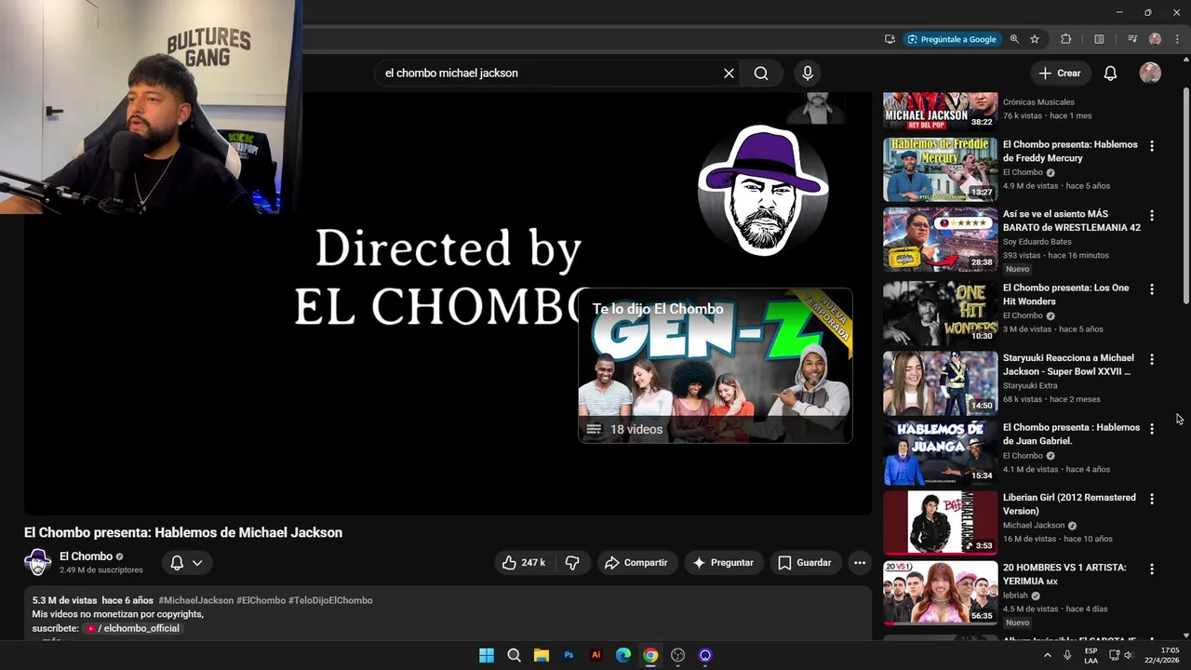Open options menu for Juan Gabriel video

click(x=1152, y=429)
